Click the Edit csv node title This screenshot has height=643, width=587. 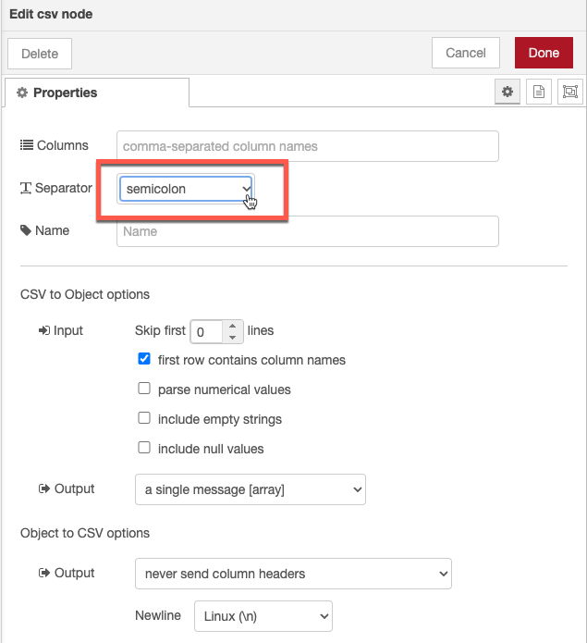pyautogui.click(x=51, y=14)
